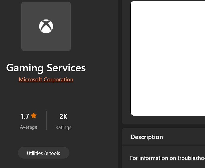Click the word Microsoft in publisher link
Viewport: 205px width, 168px height.
click(30, 80)
